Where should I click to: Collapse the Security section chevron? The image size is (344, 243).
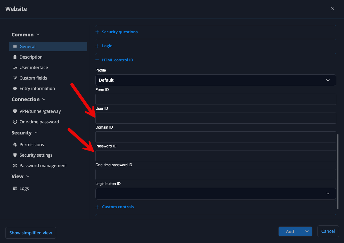tap(36, 133)
